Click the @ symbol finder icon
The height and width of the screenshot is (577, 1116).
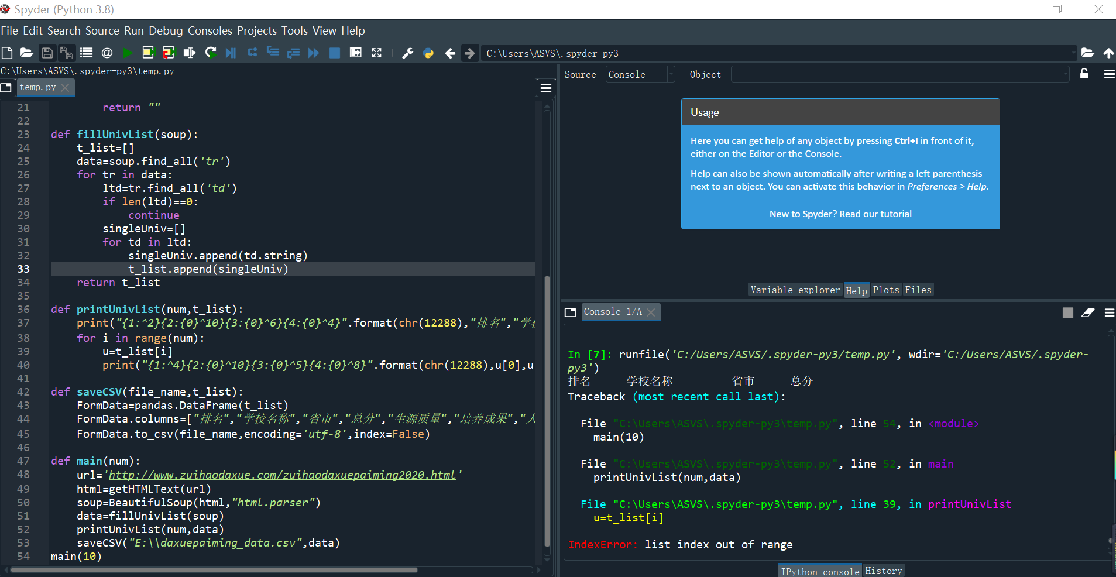coord(107,53)
